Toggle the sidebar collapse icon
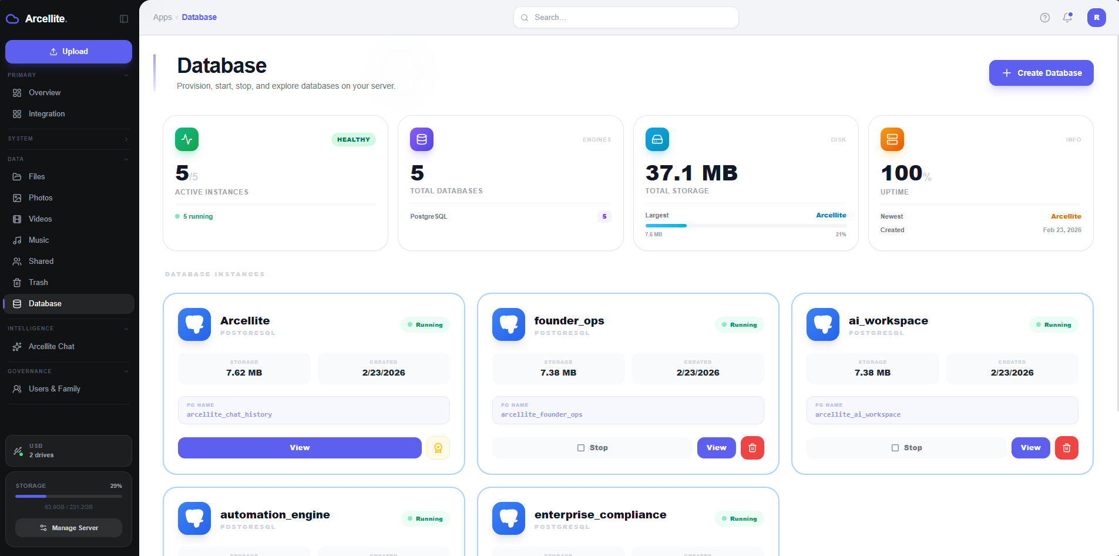The height and width of the screenshot is (556, 1119). [124, 18]
